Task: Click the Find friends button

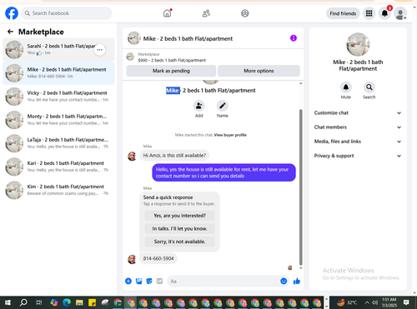Action: click(343, 13)
